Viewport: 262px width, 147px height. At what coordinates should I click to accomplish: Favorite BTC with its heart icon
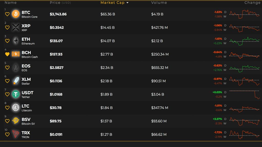pyautogui.click(x=7, y=14)
